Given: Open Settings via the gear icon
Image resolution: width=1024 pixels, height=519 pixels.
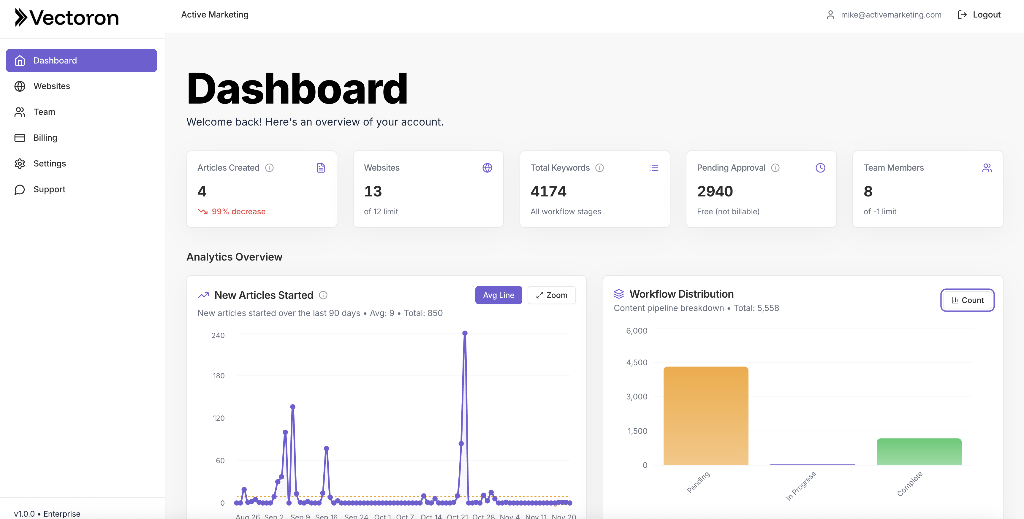Looking at the screenshot, I should tap(20, 163).
